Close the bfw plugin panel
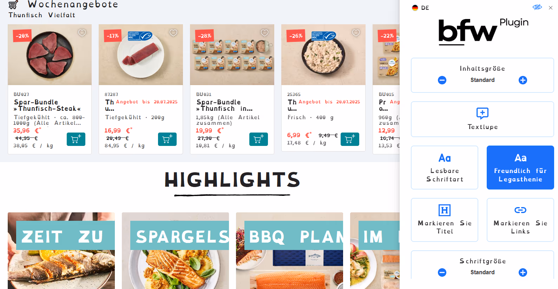This screenshot has height=289, width=558. coord(551,8)
